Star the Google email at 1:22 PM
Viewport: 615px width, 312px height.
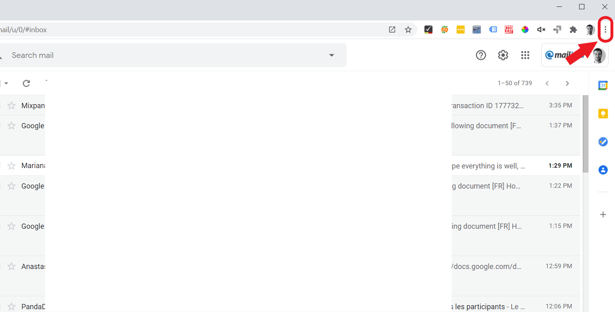click(x=12, y=186)
